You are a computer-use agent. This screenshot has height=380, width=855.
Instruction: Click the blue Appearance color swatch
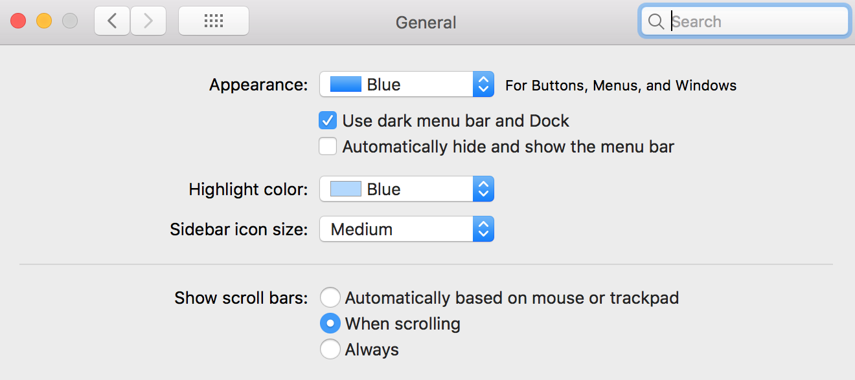pyautogui.click(x=346, y=85)
